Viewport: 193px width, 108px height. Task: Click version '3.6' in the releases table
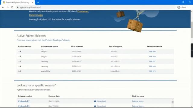tap(20, 66)
